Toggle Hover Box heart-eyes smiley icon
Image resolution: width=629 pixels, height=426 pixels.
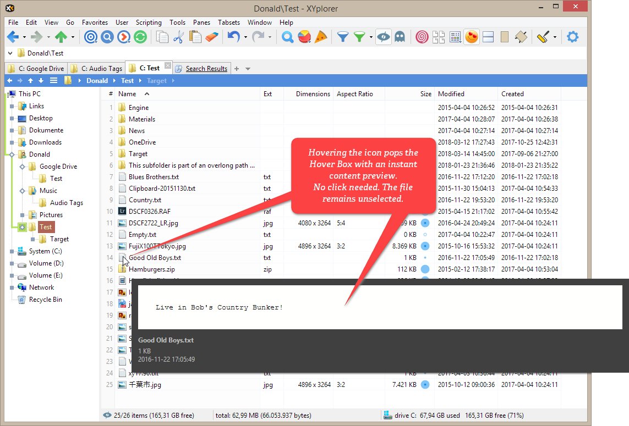[472, 37]
